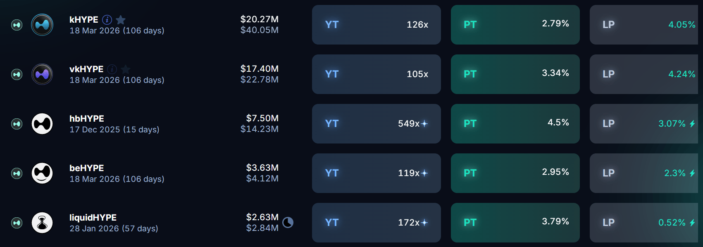Click the beHYPE token logo
703x247 pixels.
[42, 173]
